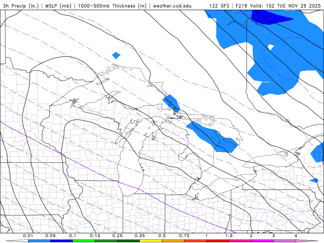The height and width of the screenshot is (243, 324).
Task: Click the "12Z GFS" model run label
Action: [219, 6]
